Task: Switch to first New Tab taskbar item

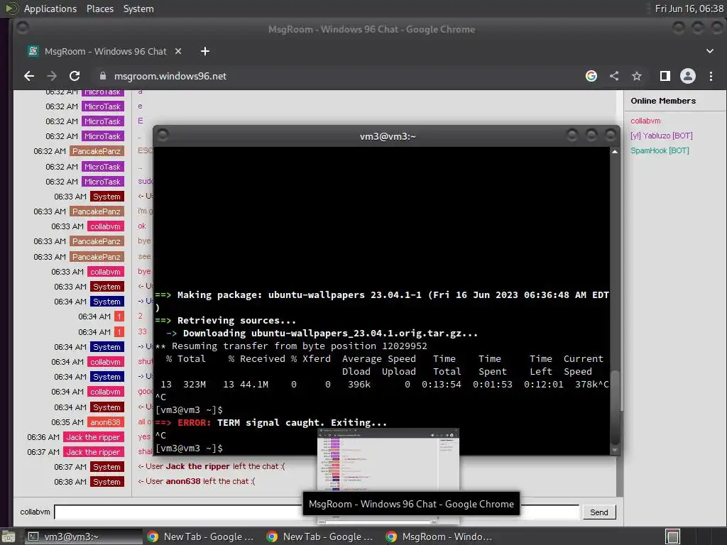Action: pyautogui.click(x=200, y=536)
